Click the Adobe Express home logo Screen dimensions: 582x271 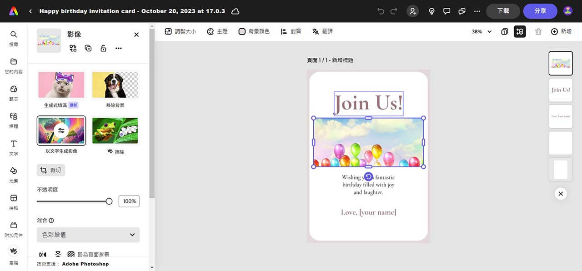(x=14, y=11)
